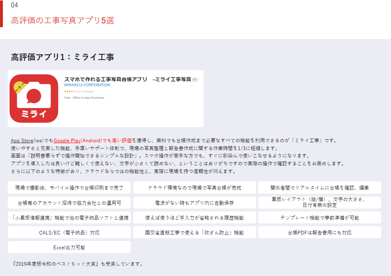Screen dimensions: 391x276
Task: Click the red ミライ camera app icon
Action: click(34, 99)
